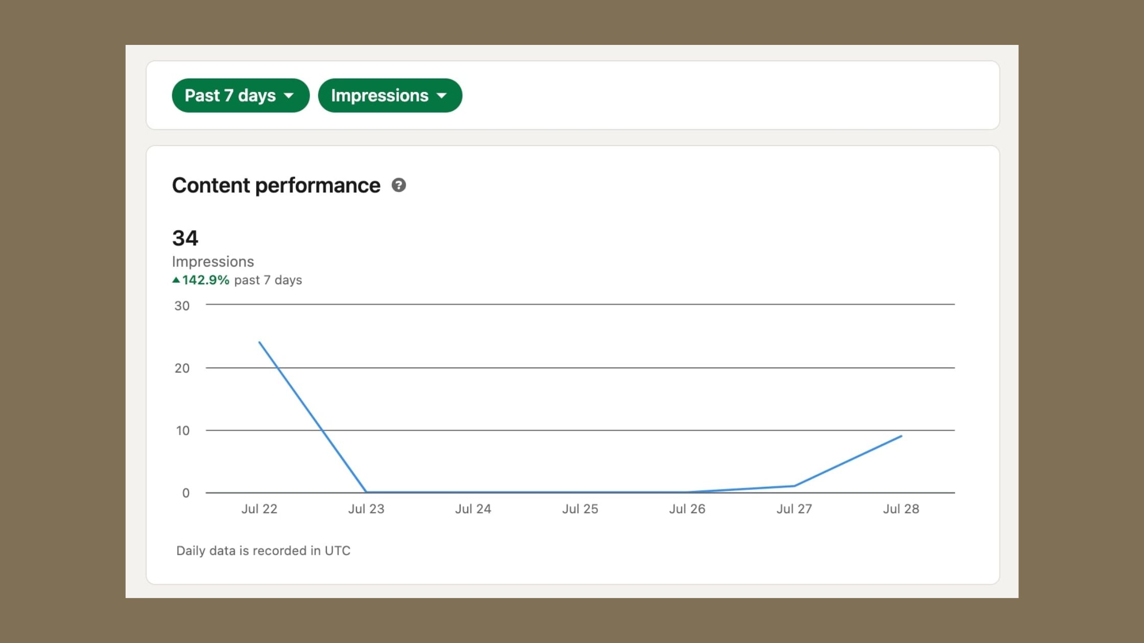This screenshot has height=643, width=1144.
Task: Expand the date range options from Past 7 days
Action: [240, 95]
